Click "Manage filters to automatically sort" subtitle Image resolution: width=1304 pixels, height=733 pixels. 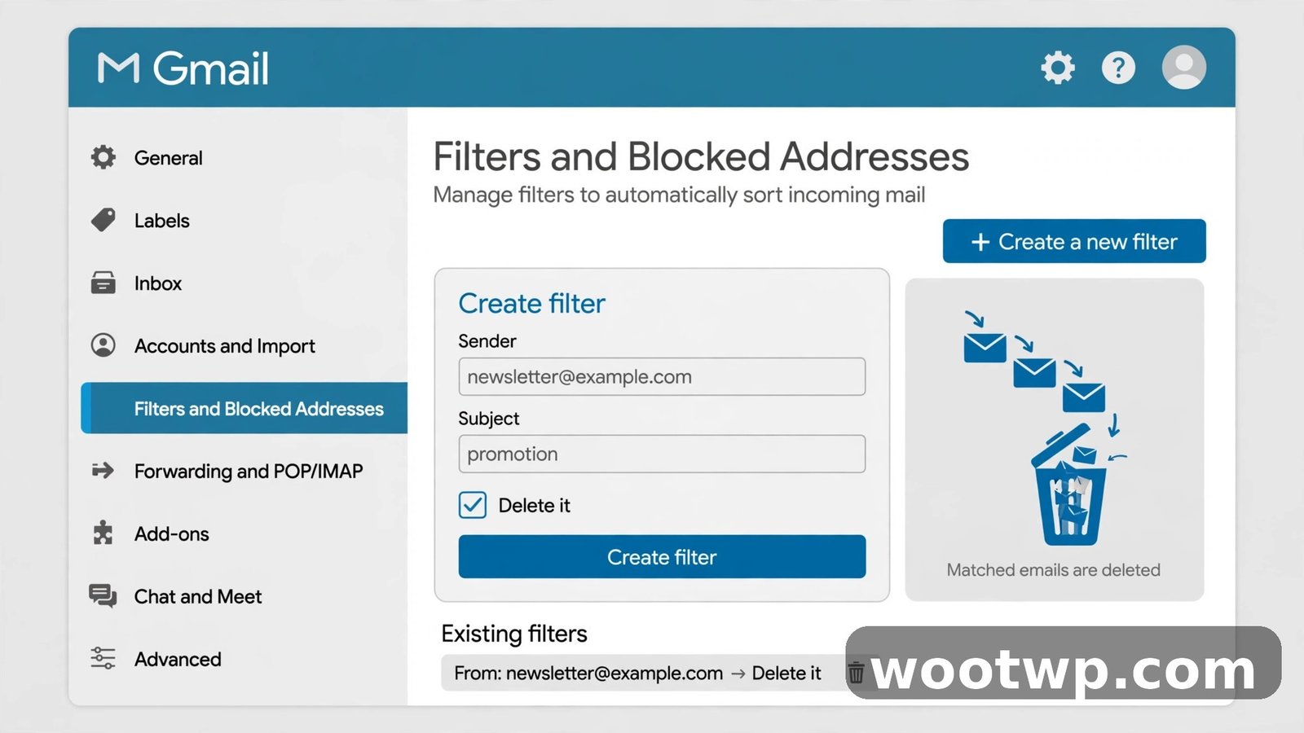click(679, 195)
